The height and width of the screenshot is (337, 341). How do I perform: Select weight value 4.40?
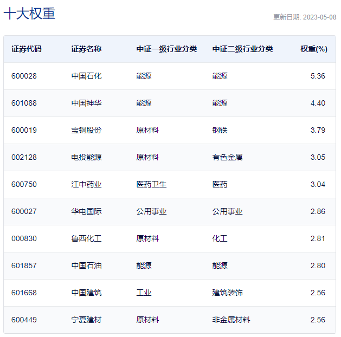click(x=318, y=103)
